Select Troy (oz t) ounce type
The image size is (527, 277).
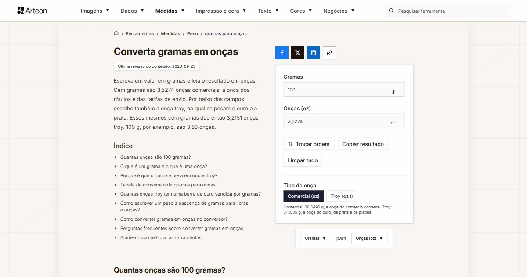[x=342, y=196]
